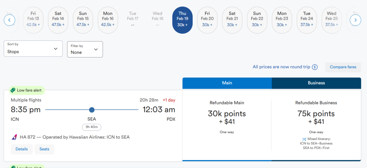Click the Hawaiian Airlines logo icon
The height and width of the screenshot is (168, 367).
(x=14, y=137)
